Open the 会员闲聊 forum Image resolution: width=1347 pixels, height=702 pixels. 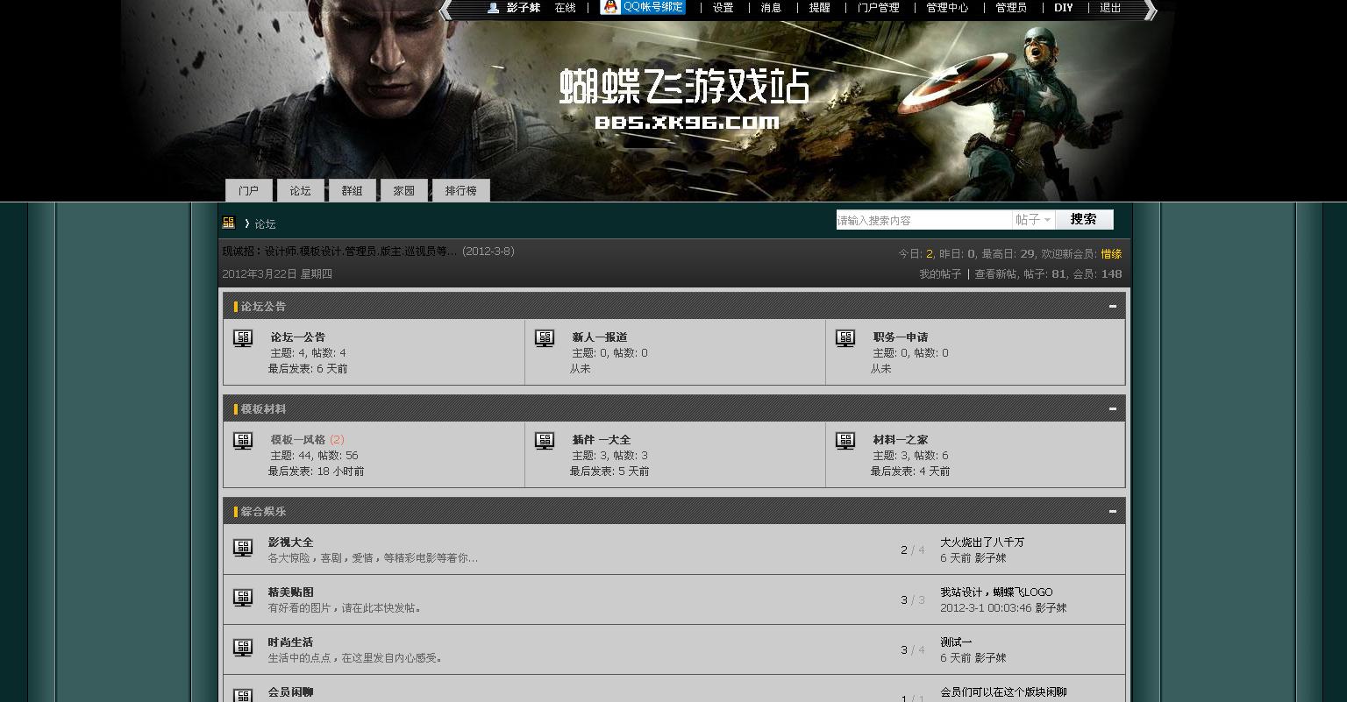click(290, 692)
